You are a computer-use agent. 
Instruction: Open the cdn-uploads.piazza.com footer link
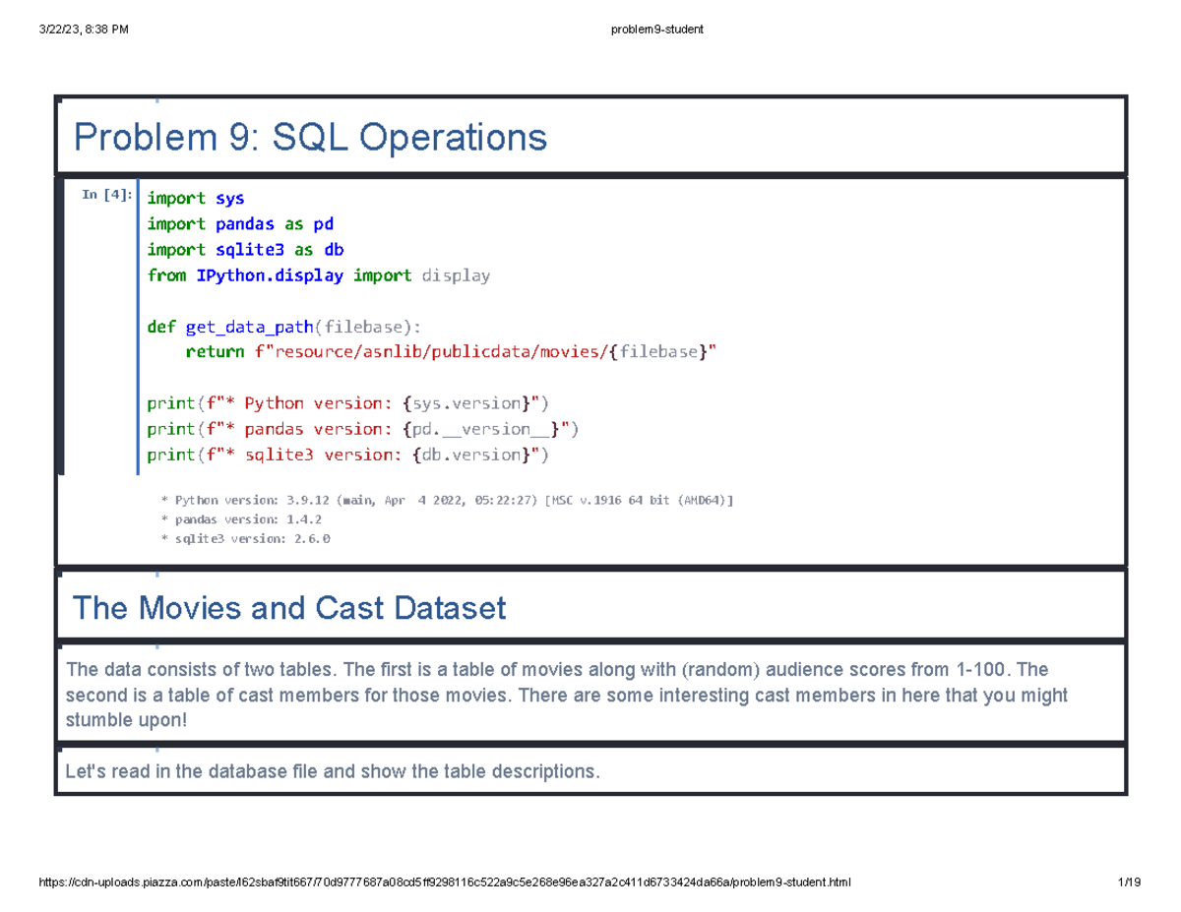(443, 882)
